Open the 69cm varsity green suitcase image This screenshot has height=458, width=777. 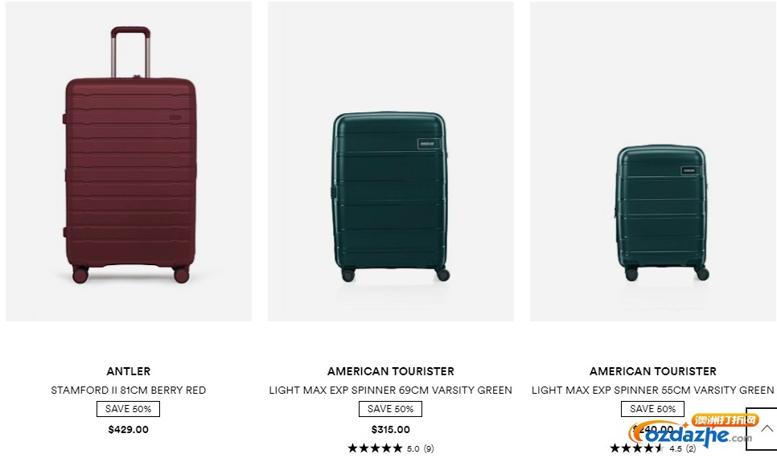pyautogui.click(x=390, y=162)
